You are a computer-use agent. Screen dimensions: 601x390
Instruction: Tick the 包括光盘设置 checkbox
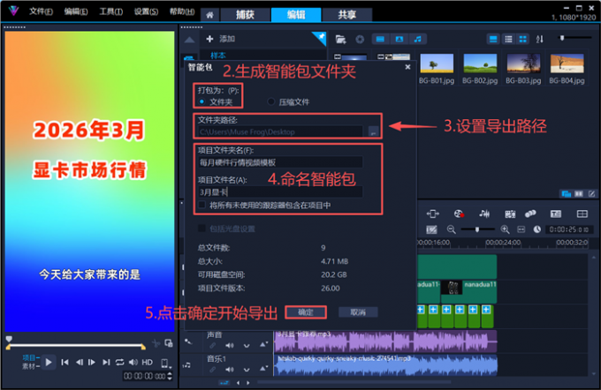pos(202,229)
